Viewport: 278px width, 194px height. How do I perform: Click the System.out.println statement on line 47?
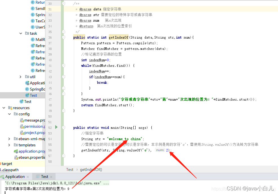pos(169,100)
